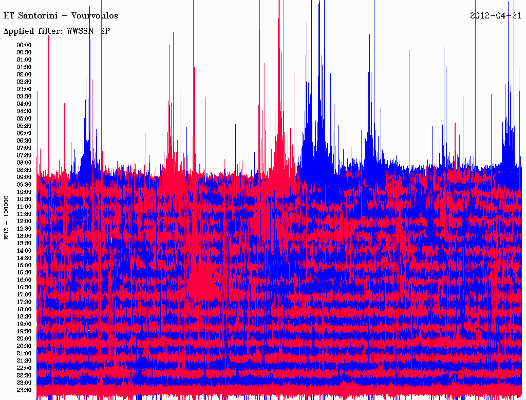Select the 00:30 time label

(24, 52)
